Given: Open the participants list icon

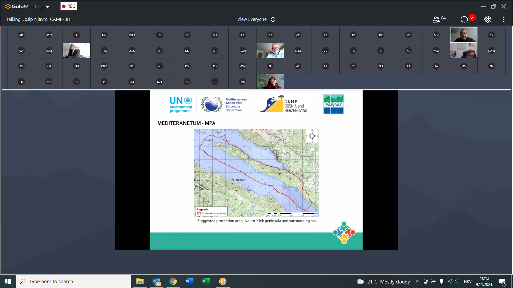Looking at the screenshot, I should 436,19.
